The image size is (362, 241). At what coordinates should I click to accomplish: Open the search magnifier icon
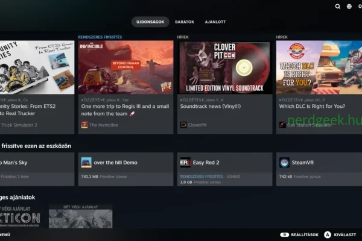[x=337, y=7]
